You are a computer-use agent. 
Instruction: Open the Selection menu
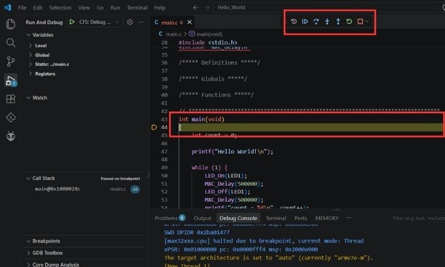click(60, 8)
